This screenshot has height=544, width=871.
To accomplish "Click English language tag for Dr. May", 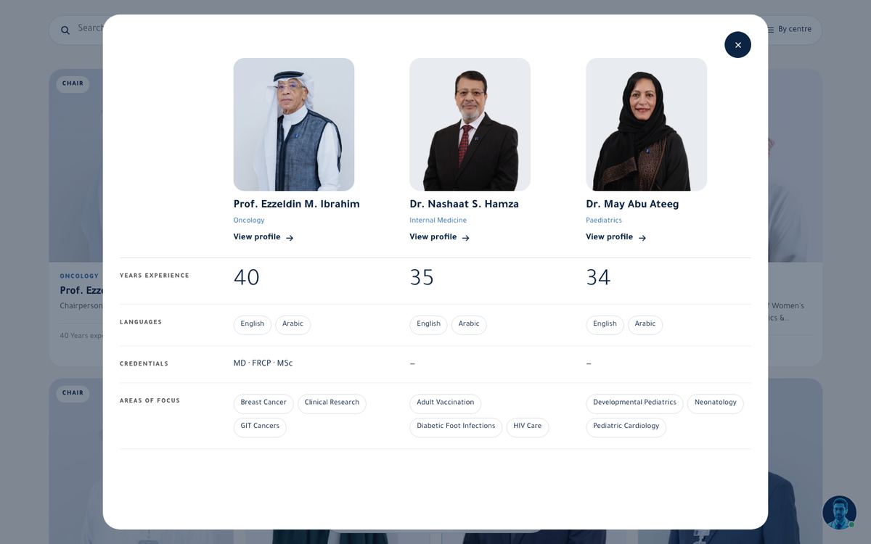I will [605, 325].
